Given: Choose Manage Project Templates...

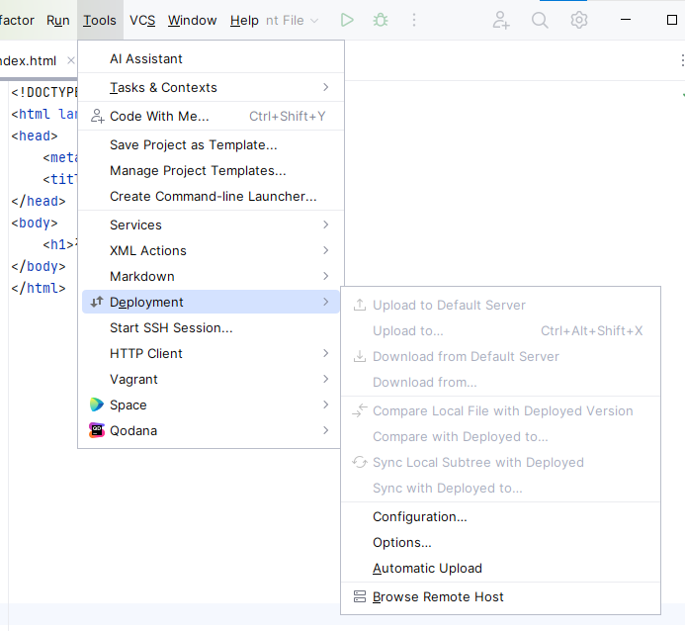Looking at the screenshot, I should point(211,170).
